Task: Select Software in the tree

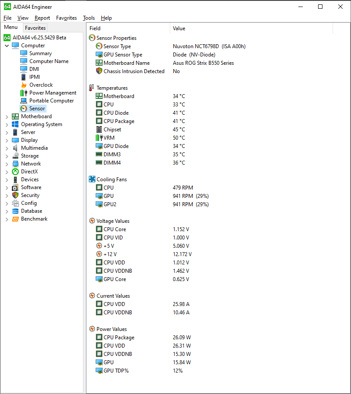Action: point(31,187)
